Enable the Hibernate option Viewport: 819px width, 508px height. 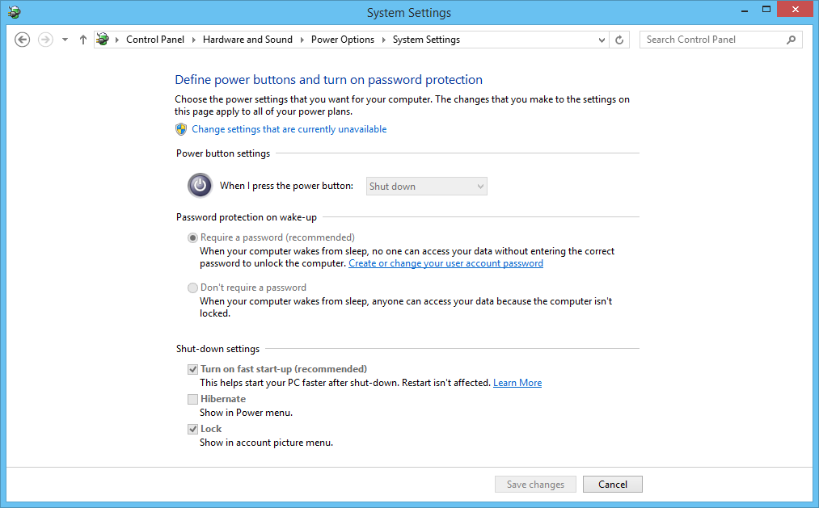pos(192,399)
